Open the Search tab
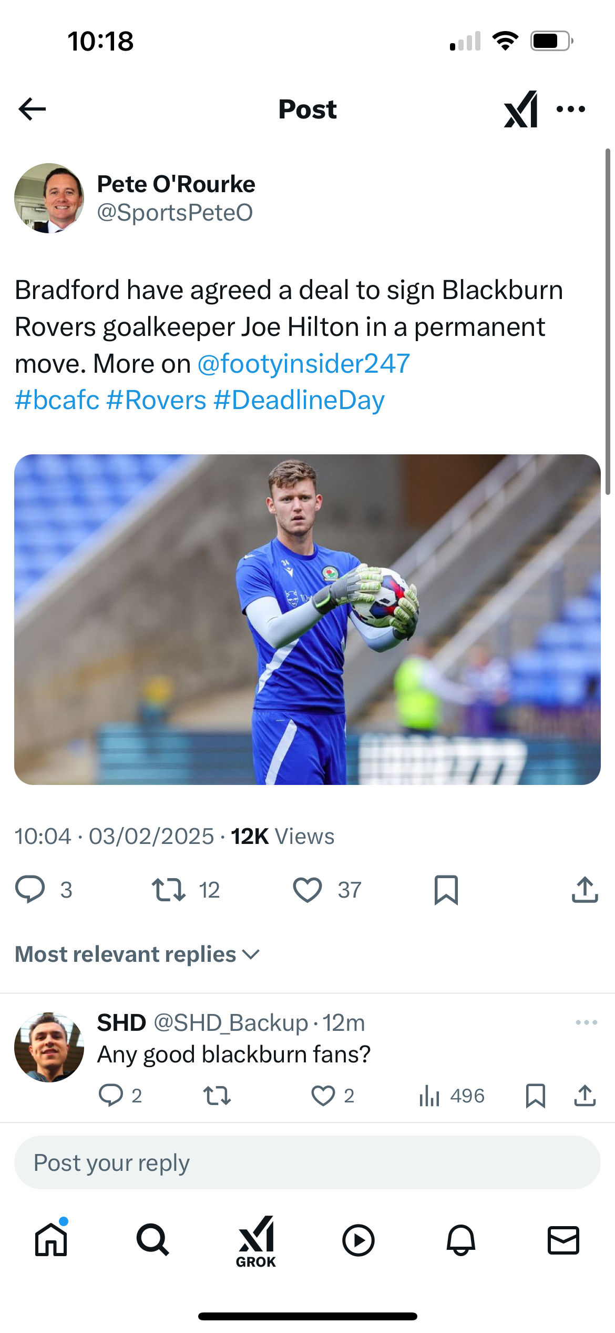The width and height of the screenshot is (615, 1333). (153, 1240)
